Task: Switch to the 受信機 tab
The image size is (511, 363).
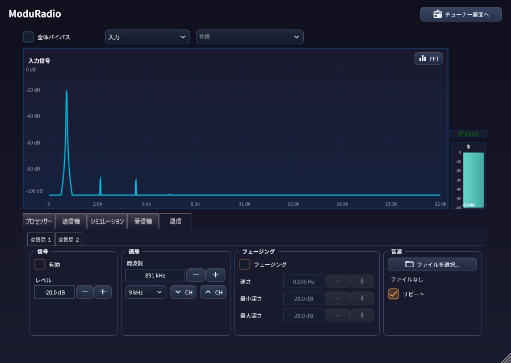Action: (x=143, y=221)
